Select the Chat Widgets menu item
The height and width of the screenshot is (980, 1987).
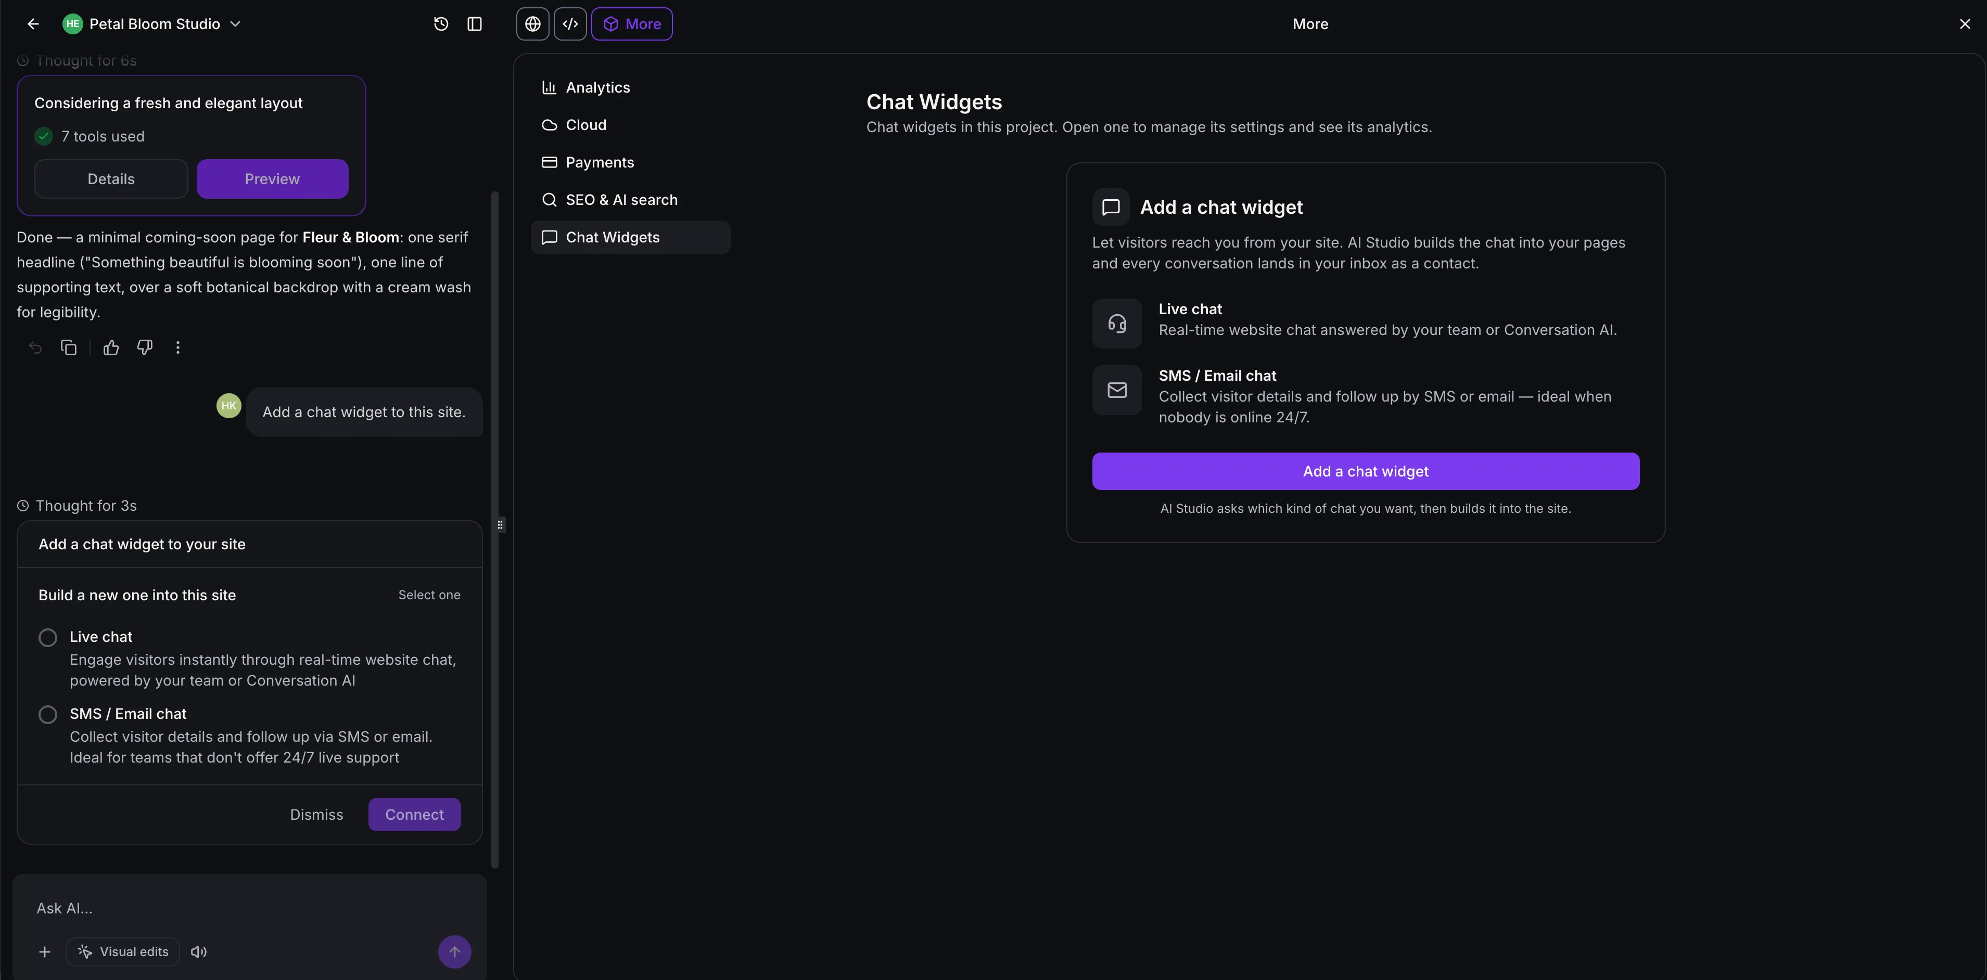pyautogui.click(x=630, y=238)
